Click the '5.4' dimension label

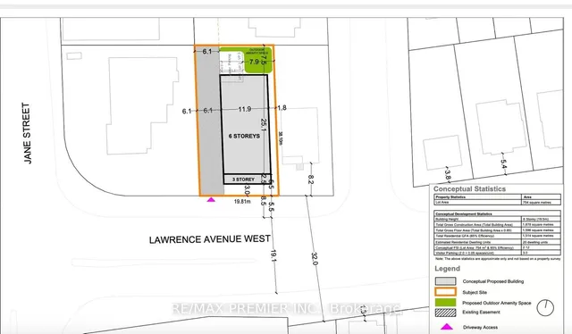[x=504, y=164]
